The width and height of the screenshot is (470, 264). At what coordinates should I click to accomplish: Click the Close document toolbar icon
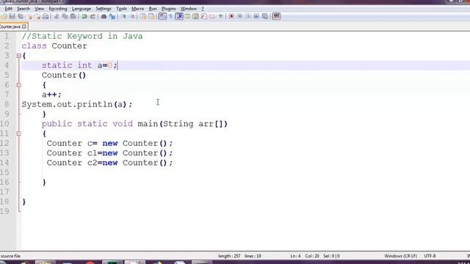pos(29,16)
